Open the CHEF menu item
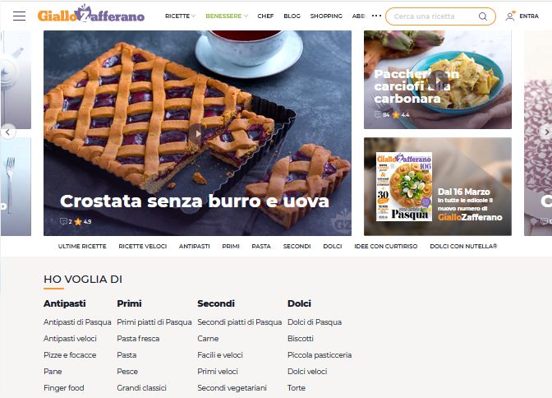The width and height of the screenshot is (552, 398). pos(265,16)
